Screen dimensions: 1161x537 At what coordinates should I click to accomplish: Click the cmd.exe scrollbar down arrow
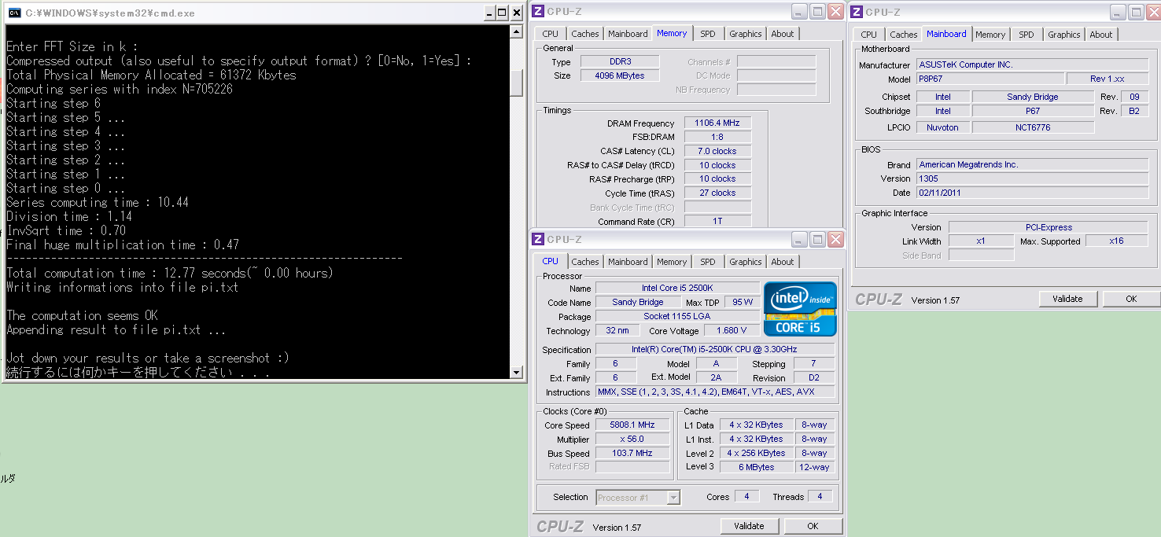(x=517, y=372)
